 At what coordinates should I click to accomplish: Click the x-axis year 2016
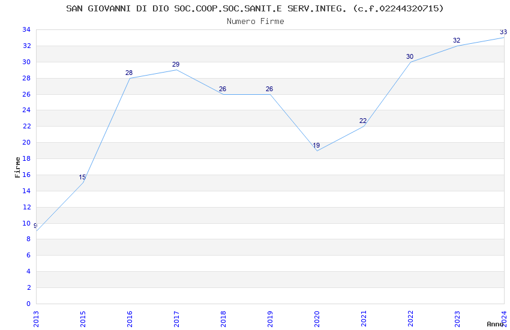(x=130, y=319)
